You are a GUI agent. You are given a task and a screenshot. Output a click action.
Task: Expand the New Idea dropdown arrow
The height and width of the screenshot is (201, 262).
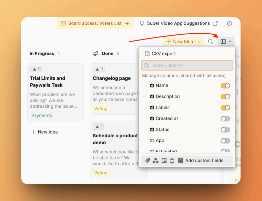pyautogui.click(x=200, y=42)
